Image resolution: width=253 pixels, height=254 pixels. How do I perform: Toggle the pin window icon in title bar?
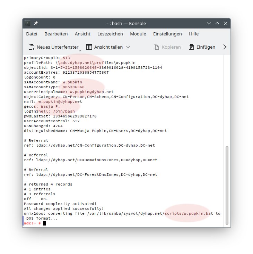(x=36, y=23)
